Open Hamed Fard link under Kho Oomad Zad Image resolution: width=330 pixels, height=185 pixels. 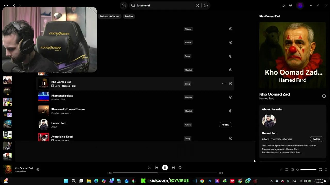pos(69,86)
